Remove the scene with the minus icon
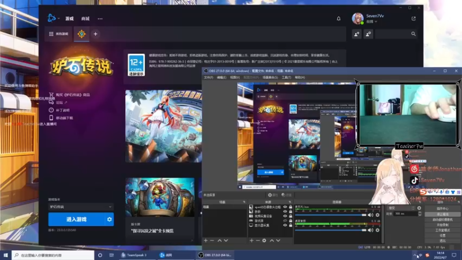The image size is (462, 260). pos(212,240)
